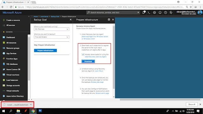The height and width of the screenshot is (114, 203).
Task: Open the taskbar volume icon
Action: pos(184,111)
